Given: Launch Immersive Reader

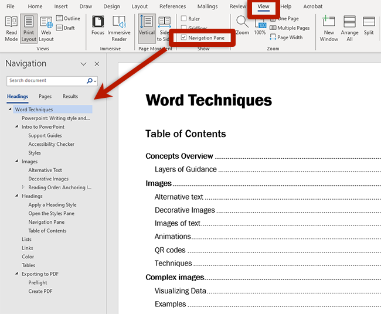Looking at the screenshot, I should (119, 29).
